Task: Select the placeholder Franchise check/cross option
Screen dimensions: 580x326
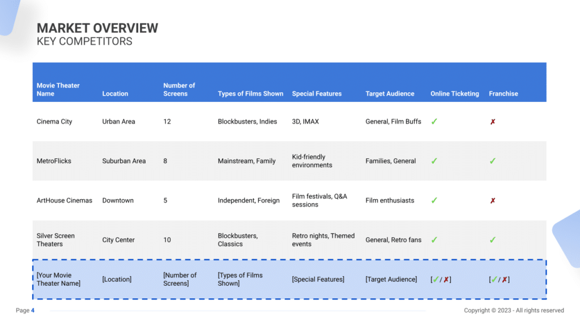Action: (x=500, y=280)
